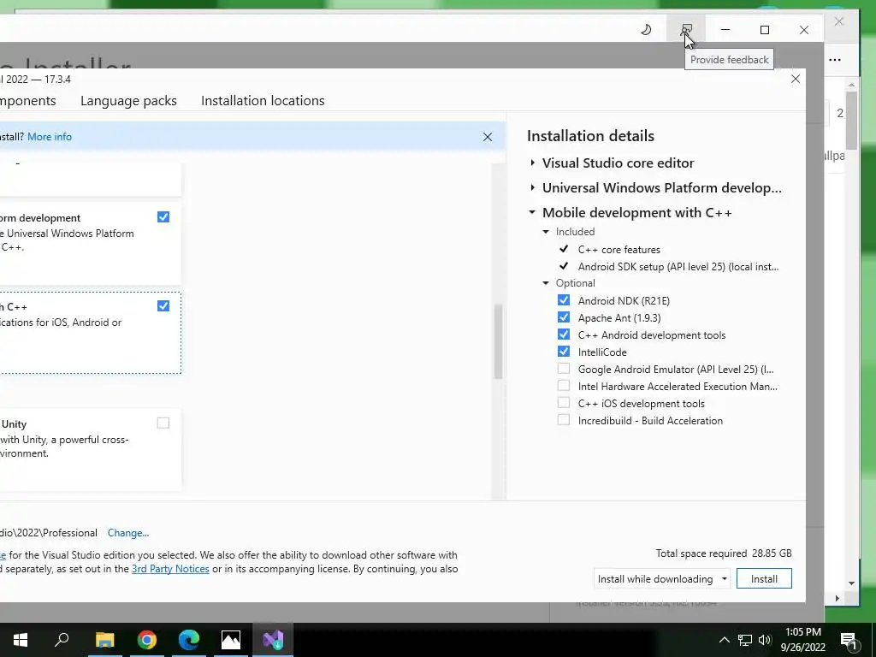The image size is (876, 657).
Task: Click background window scroll right arrow
Action: click(x=837, y=598)
